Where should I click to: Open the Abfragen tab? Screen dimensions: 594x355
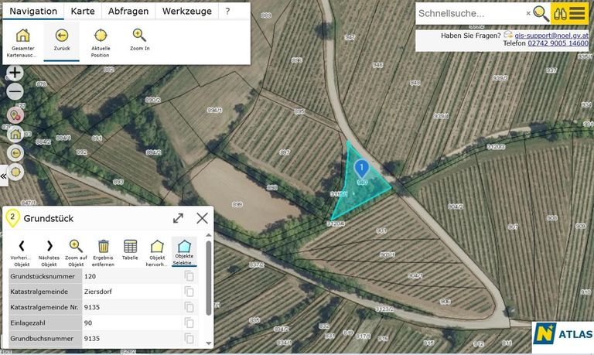click(128, 12)
